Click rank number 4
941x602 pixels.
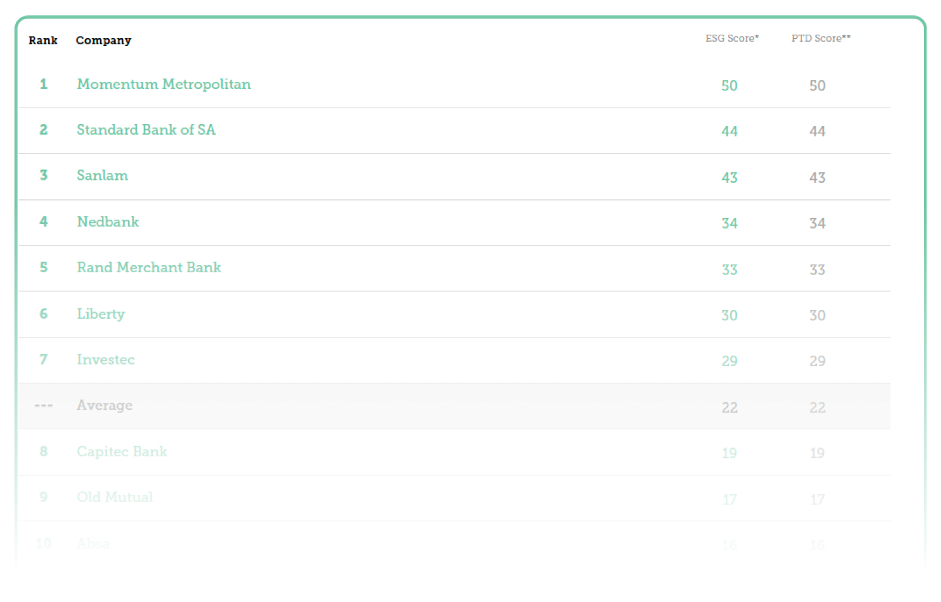44,222
